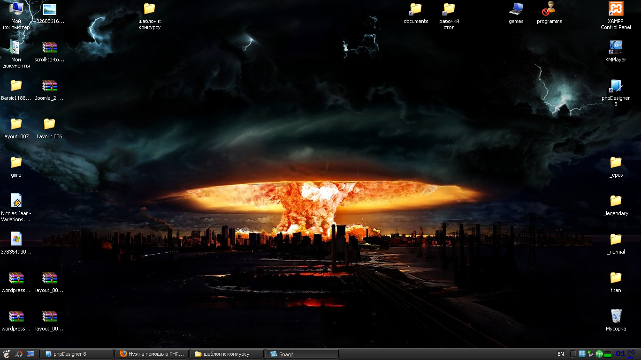Select the _legendary folder on desktop
This screenshot has width=641, height=360.
[x=616, y=202]
